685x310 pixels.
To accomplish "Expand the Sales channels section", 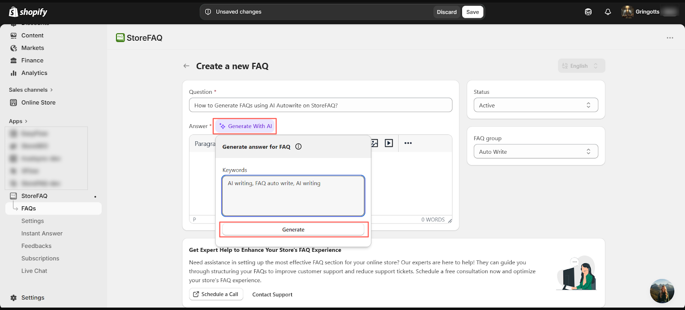I will coord(31,90).
